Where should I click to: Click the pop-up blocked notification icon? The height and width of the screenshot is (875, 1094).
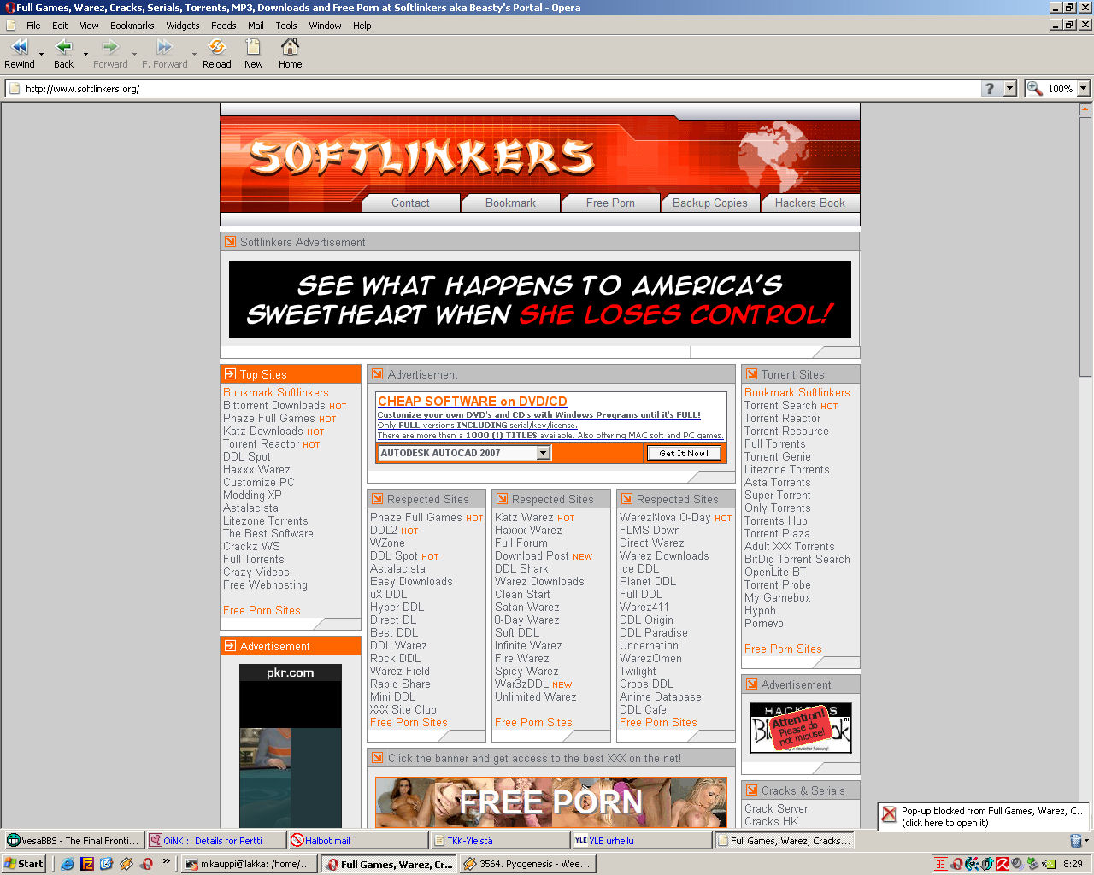[x=889, y=814]
